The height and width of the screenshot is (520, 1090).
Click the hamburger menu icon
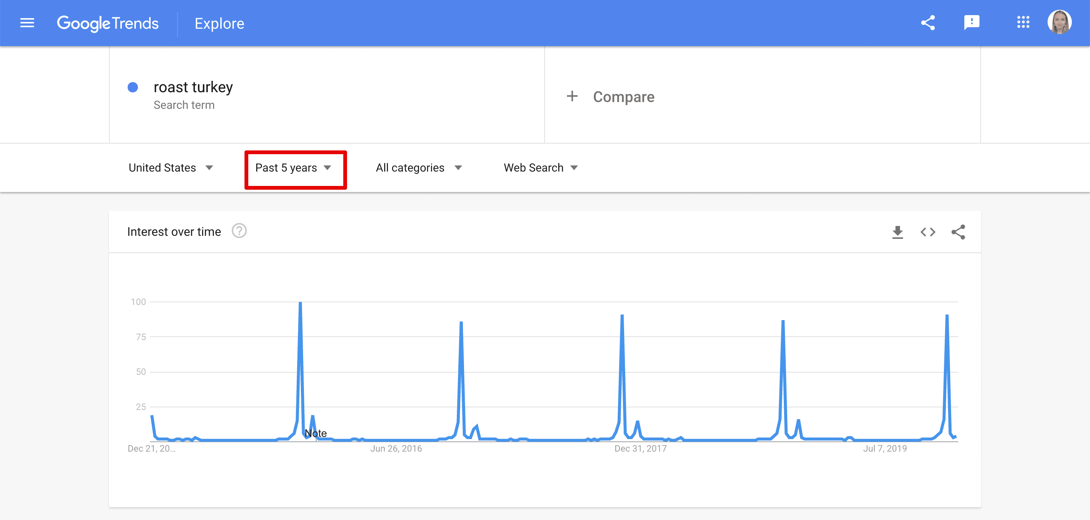26,23
